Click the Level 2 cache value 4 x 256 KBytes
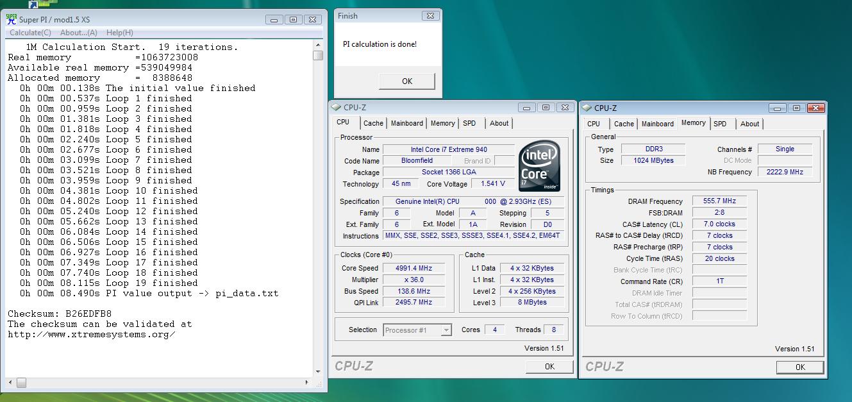Screen dimensions: 852x402 (532, 291)
